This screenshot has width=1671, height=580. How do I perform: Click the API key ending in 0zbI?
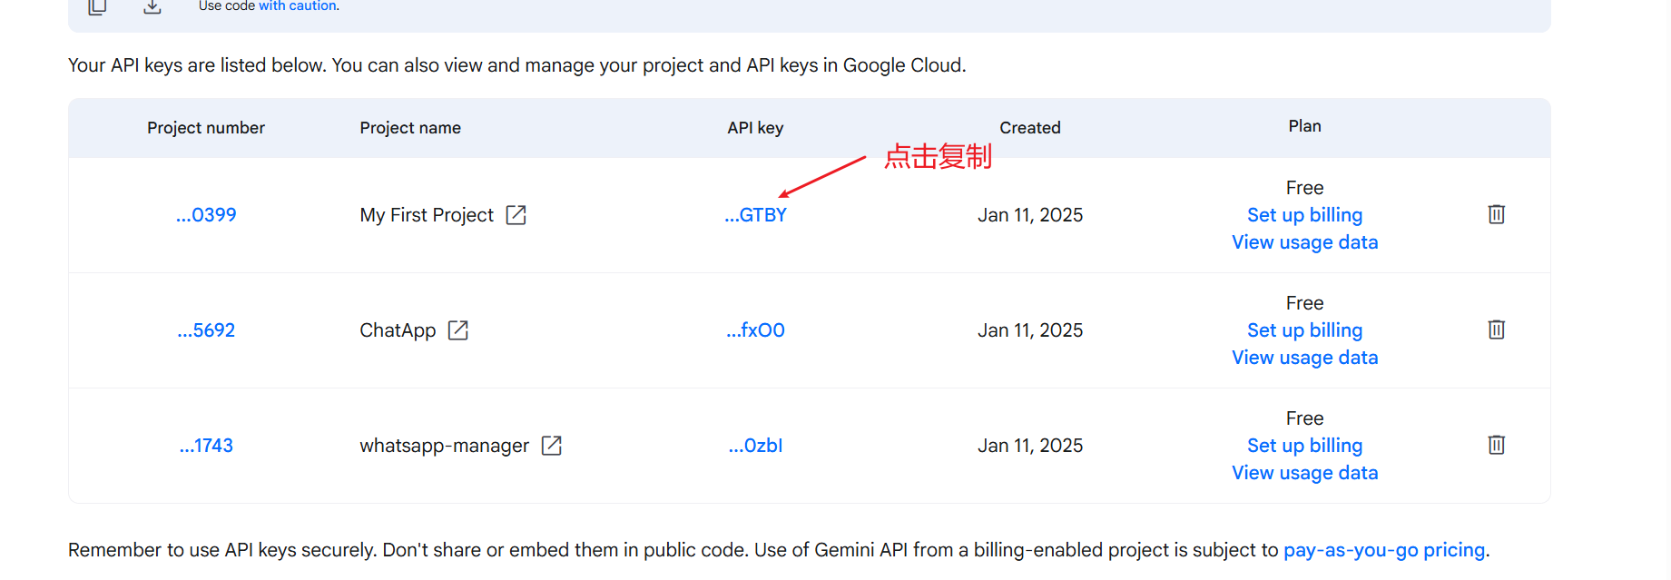pos(755,446)
